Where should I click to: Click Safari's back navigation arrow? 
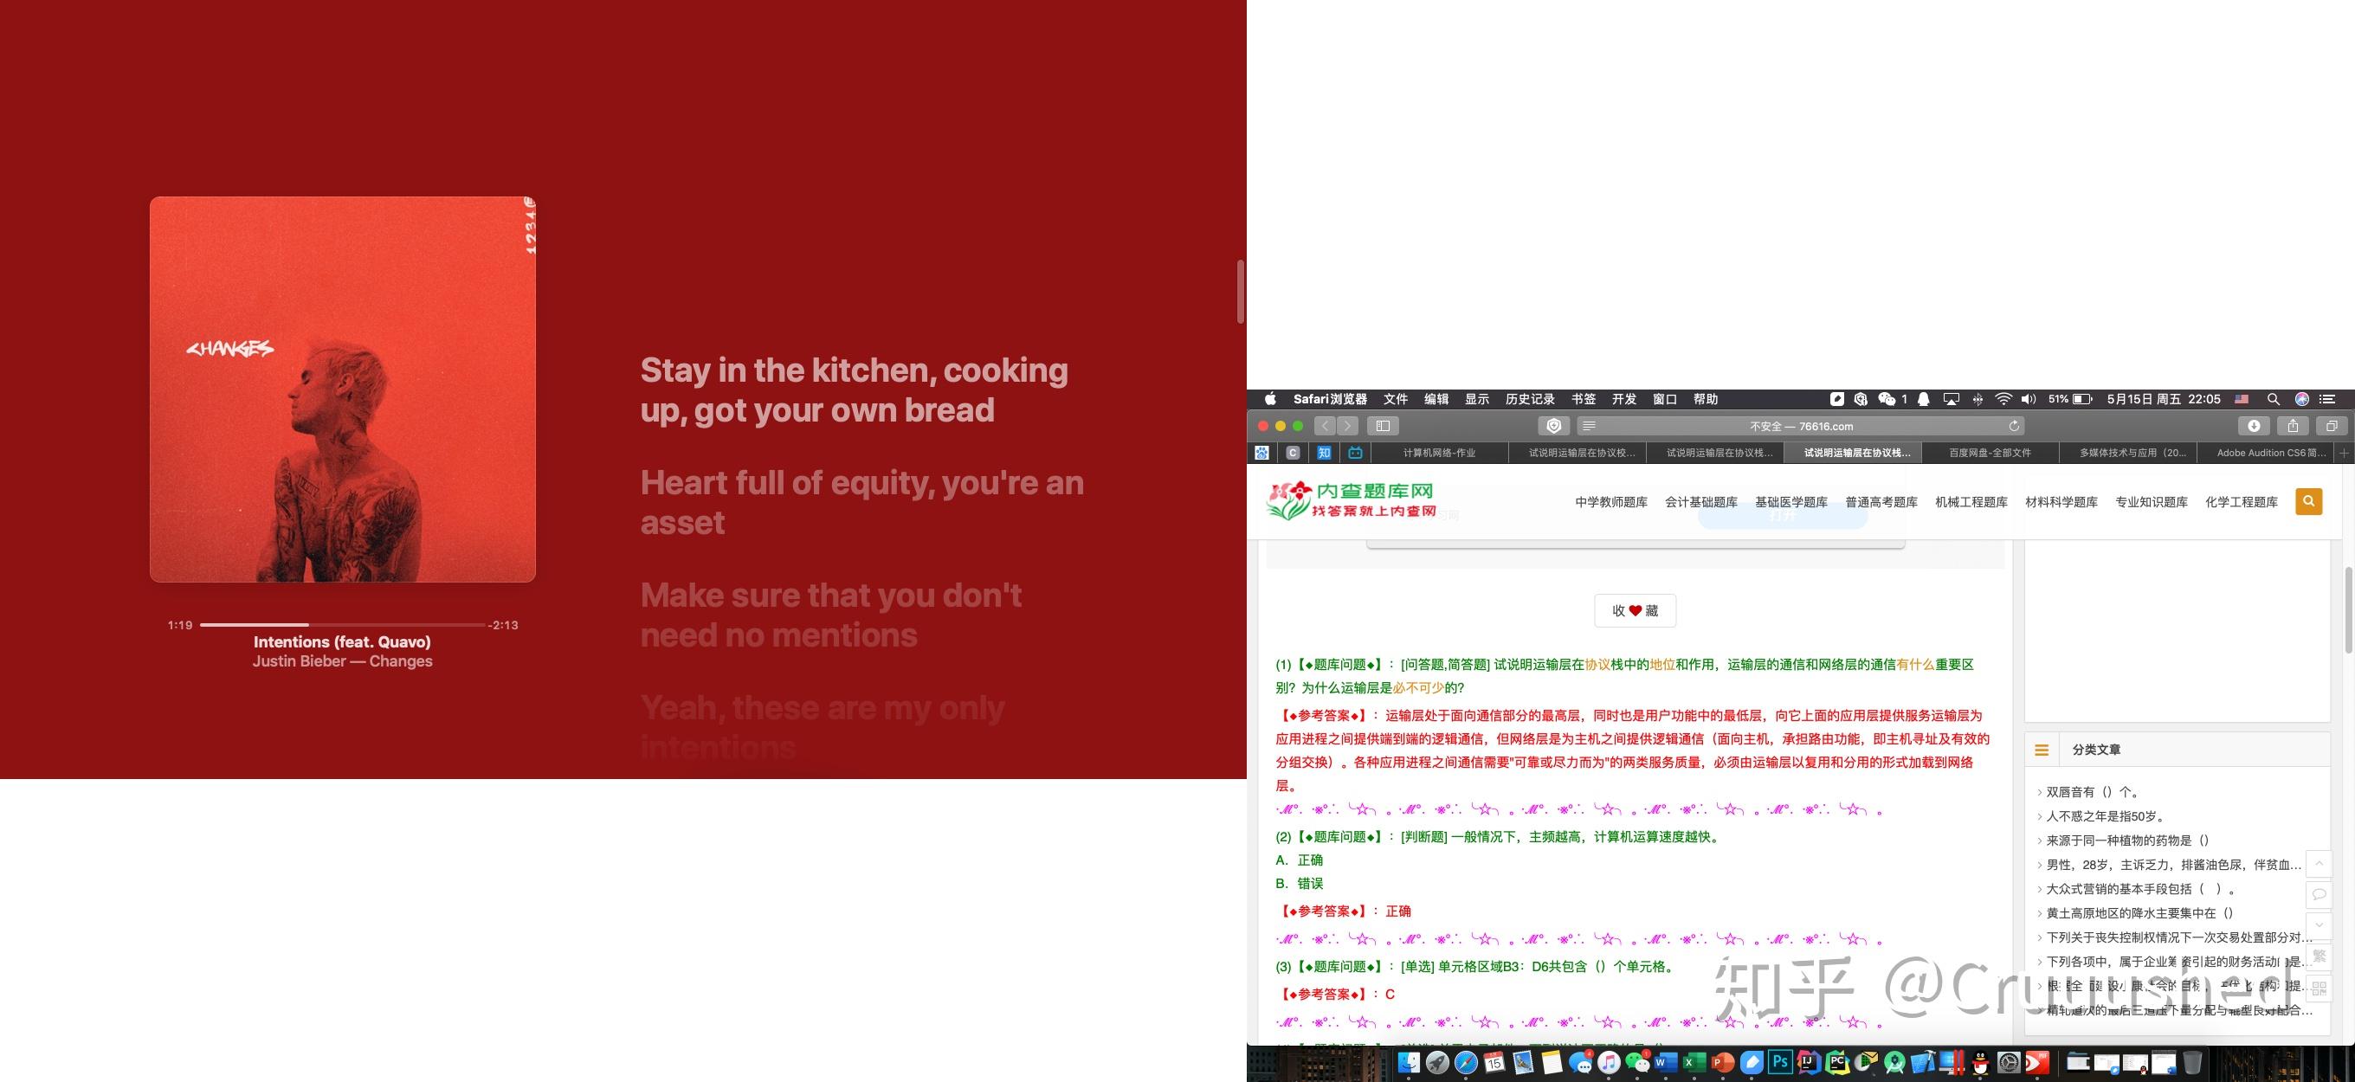[x=1325, y=426]
